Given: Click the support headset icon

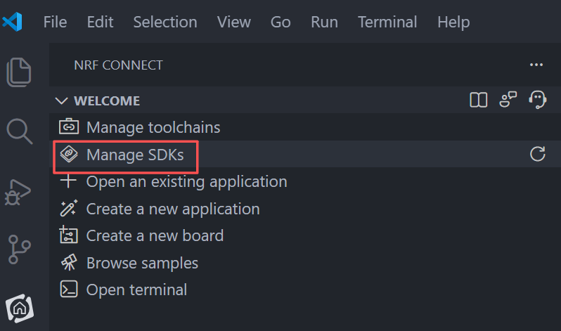Looking at the screenshot, I should [537, 100].
